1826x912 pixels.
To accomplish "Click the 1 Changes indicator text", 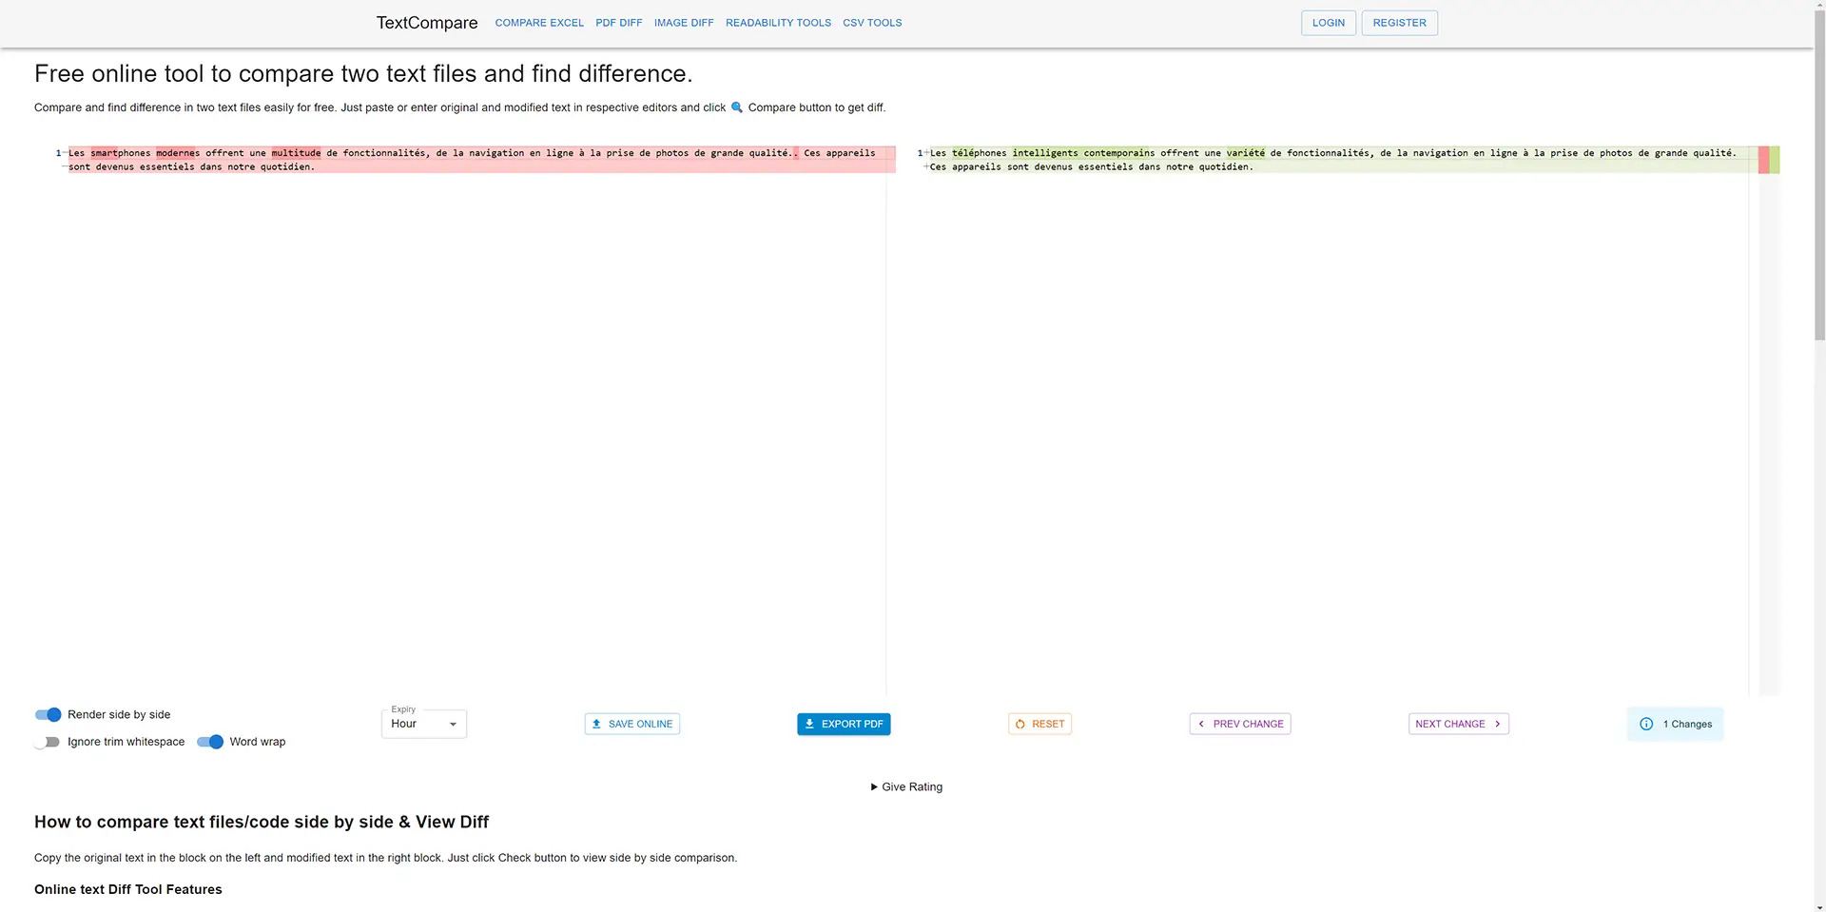I will tap(1687, 724).
